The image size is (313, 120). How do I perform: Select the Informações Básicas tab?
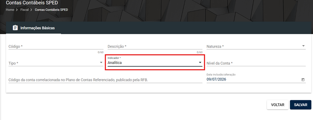coord(34,28)
